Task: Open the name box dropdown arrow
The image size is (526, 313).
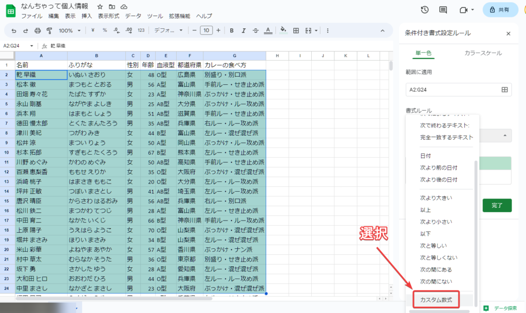Action: click(x=31, y=46)
